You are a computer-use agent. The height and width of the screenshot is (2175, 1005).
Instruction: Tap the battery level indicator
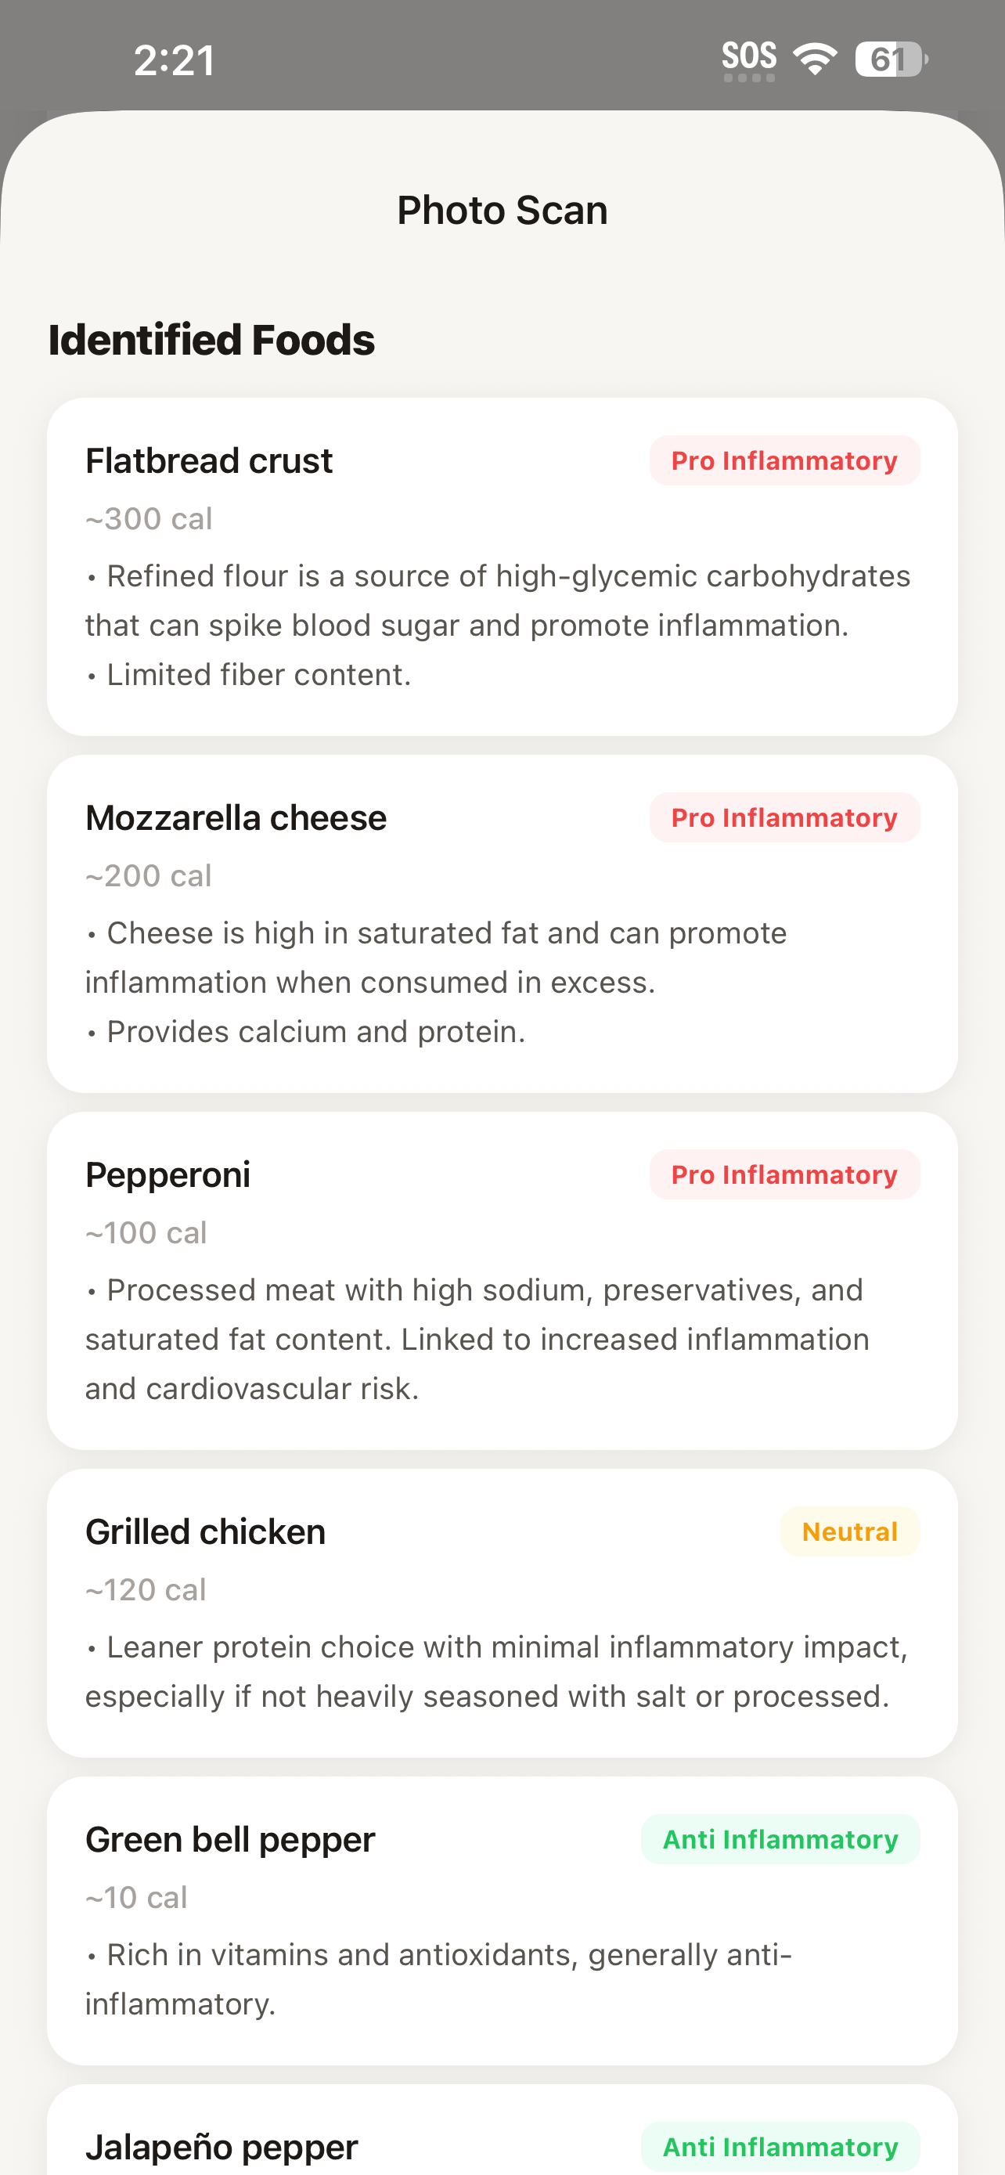click(891, 59)
